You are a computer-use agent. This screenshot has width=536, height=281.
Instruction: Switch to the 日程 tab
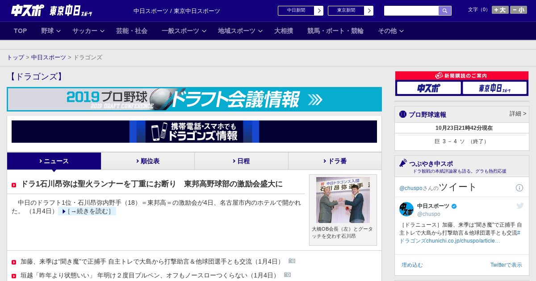[241, 161]
